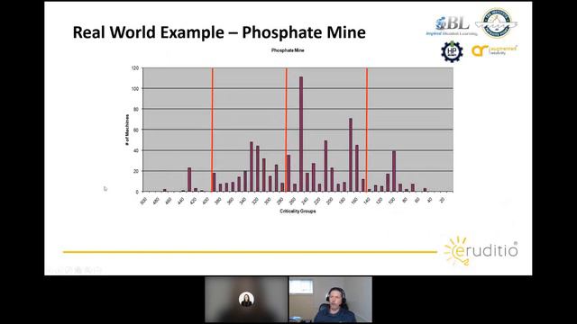This screenshot has width=577, height=324.
Task: Click the y-axis value 80
Action: click(136, 110)
